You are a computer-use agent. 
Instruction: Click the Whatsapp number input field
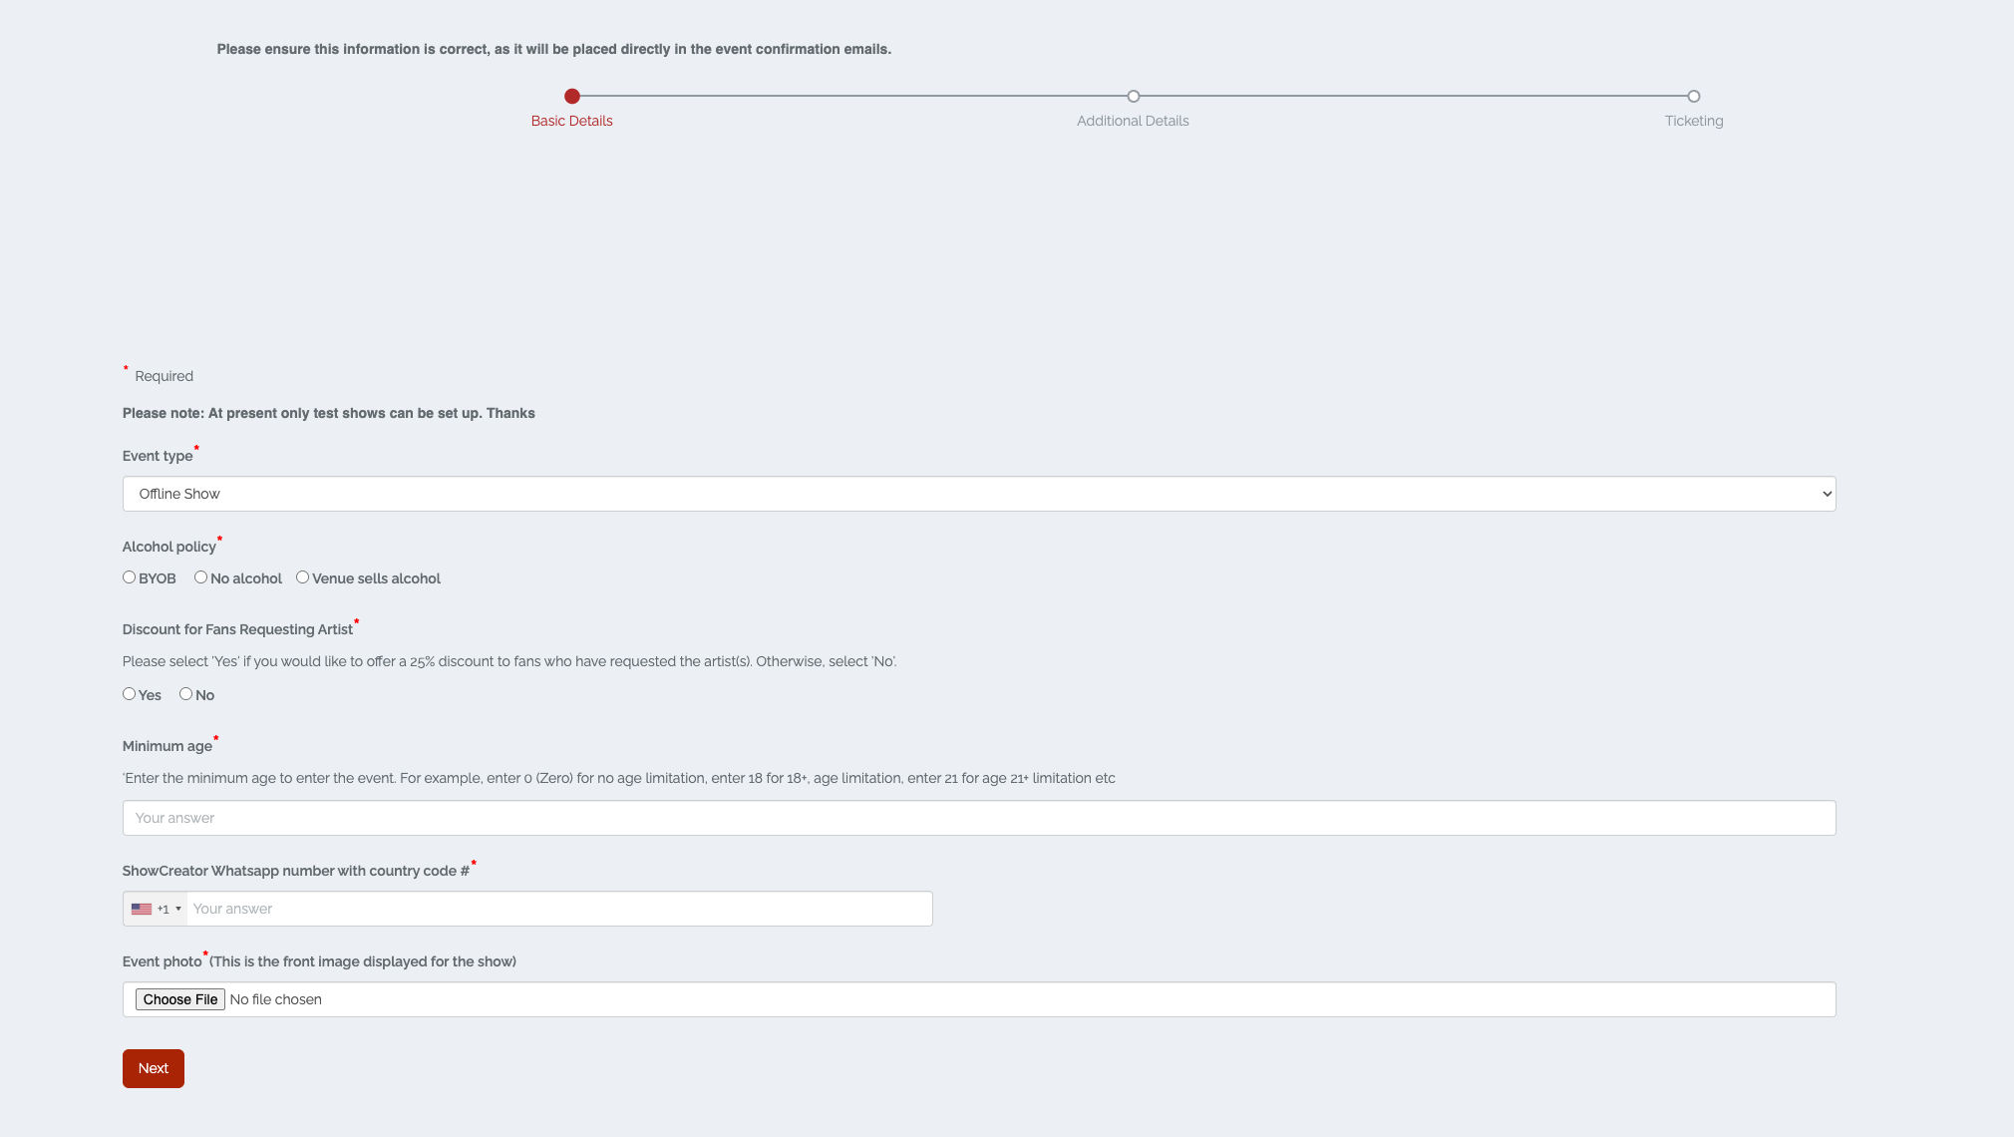point(558,909)
